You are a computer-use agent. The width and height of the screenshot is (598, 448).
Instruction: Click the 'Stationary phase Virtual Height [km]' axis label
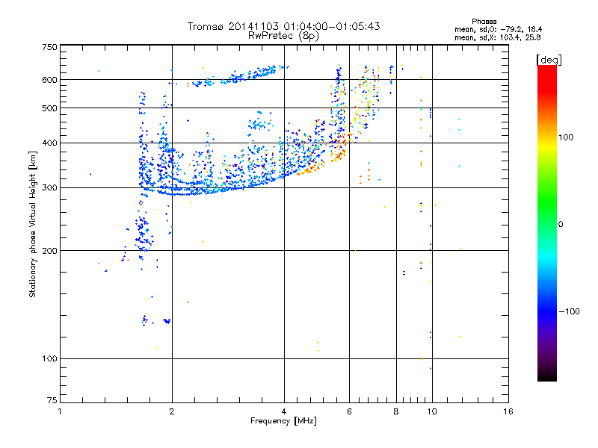pyautogui.click(x=33, y=225)
